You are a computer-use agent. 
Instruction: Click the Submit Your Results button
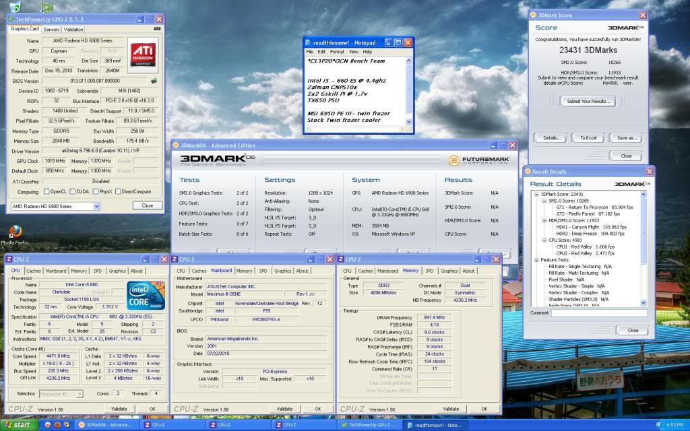[588, 101]
